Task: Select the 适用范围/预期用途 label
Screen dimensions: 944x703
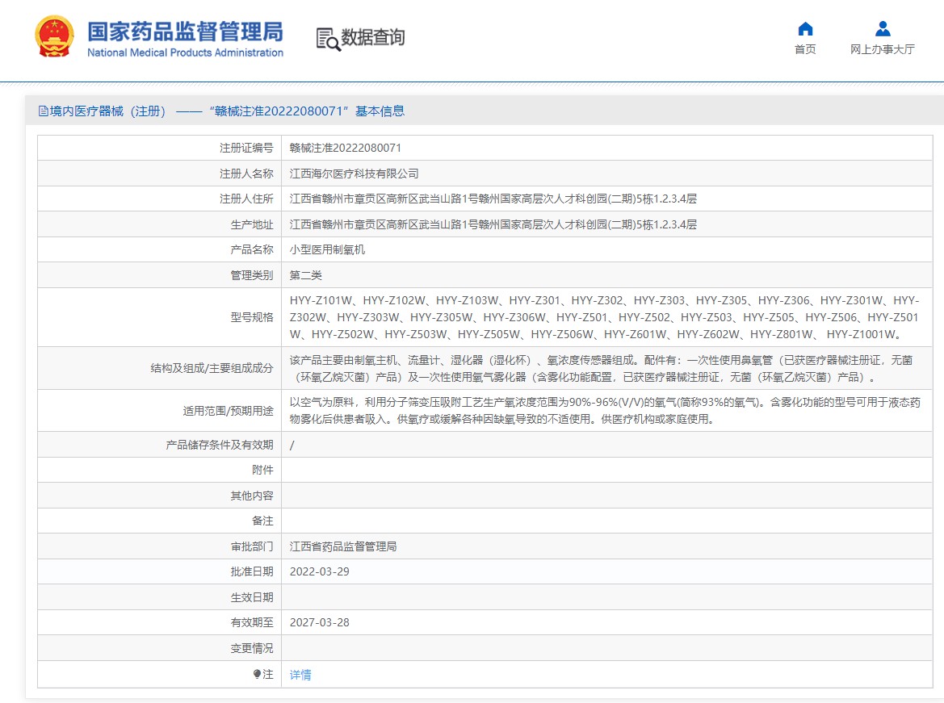Action: click(229, 411)
